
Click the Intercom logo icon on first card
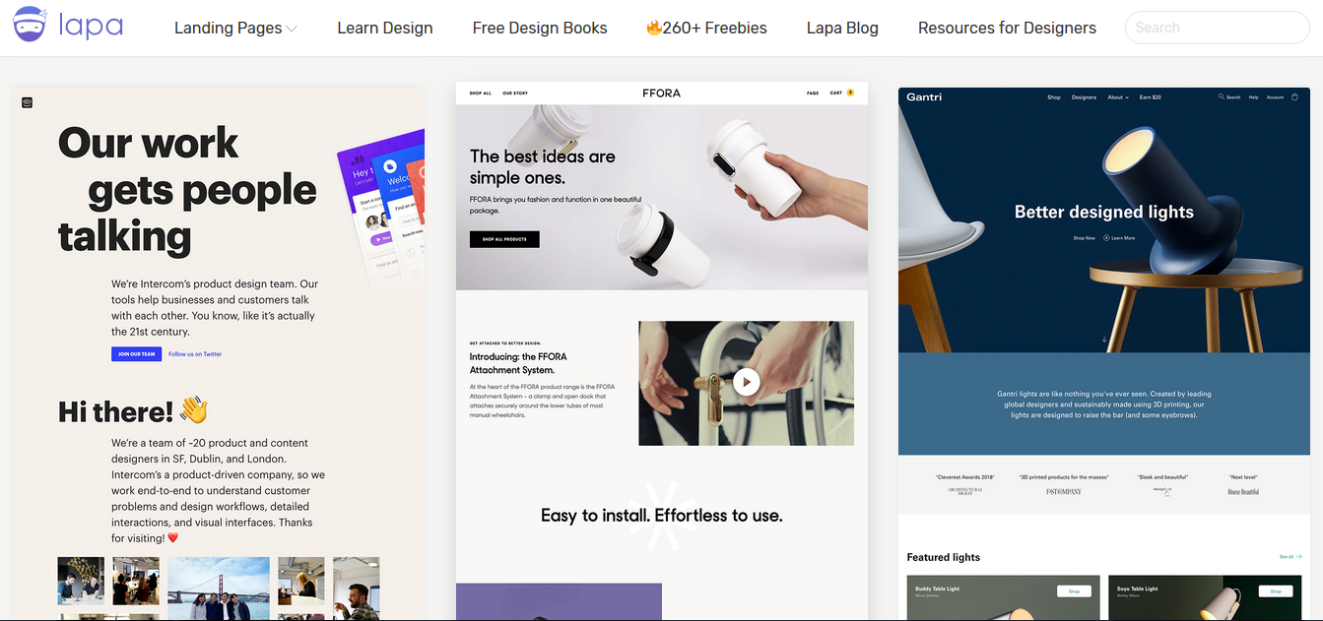click(28, 102)
